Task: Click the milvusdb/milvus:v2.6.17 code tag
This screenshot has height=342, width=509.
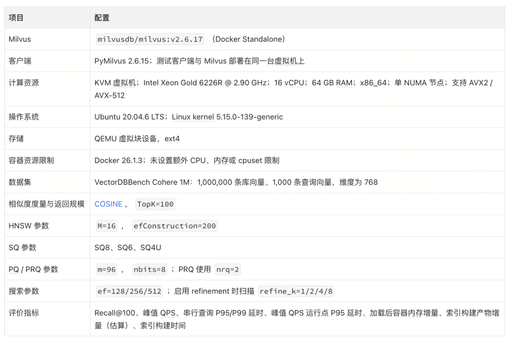Action: tap(150, 39)
